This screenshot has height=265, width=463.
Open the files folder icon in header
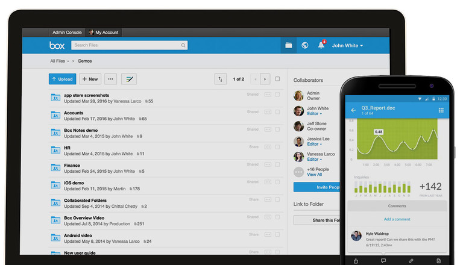tap(289, 45)
